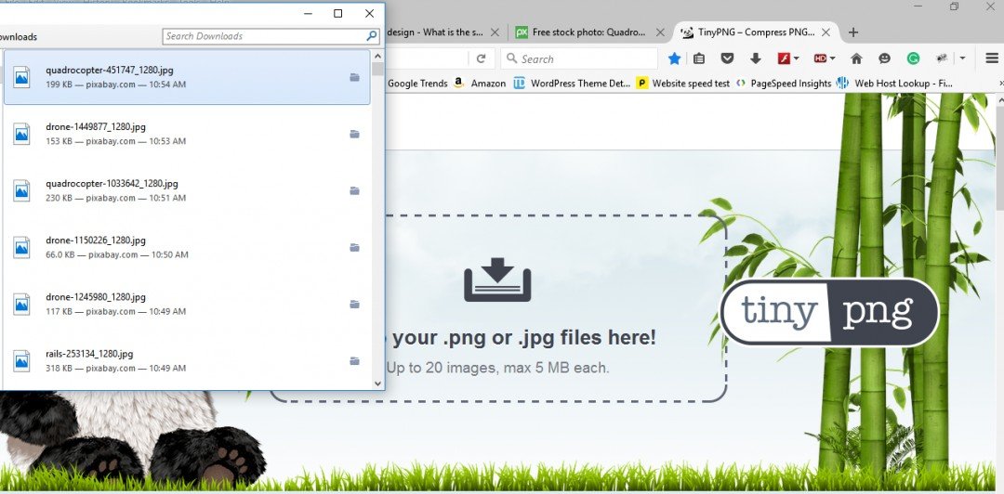This screenshot has height=494, width=1004.
Task: Select file name quadrocopter-451747_1280.jpg
Action: pyautogui.click(x=110, y=71)
